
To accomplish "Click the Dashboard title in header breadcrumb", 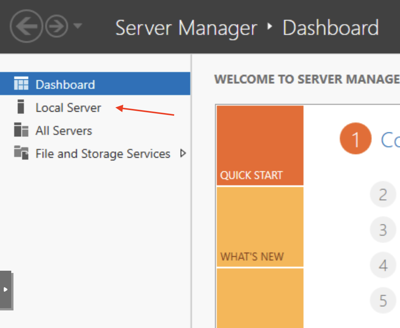I will tap(330, 28).
